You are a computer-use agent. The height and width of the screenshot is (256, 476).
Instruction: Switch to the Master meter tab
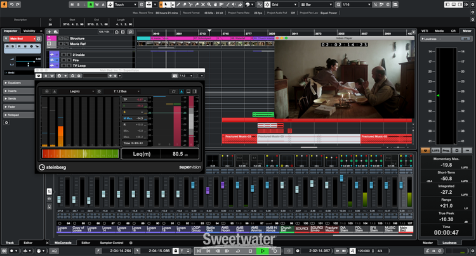(x=428, y=243)
